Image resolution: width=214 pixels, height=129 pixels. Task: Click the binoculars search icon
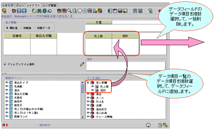click(x=39, y=11)
